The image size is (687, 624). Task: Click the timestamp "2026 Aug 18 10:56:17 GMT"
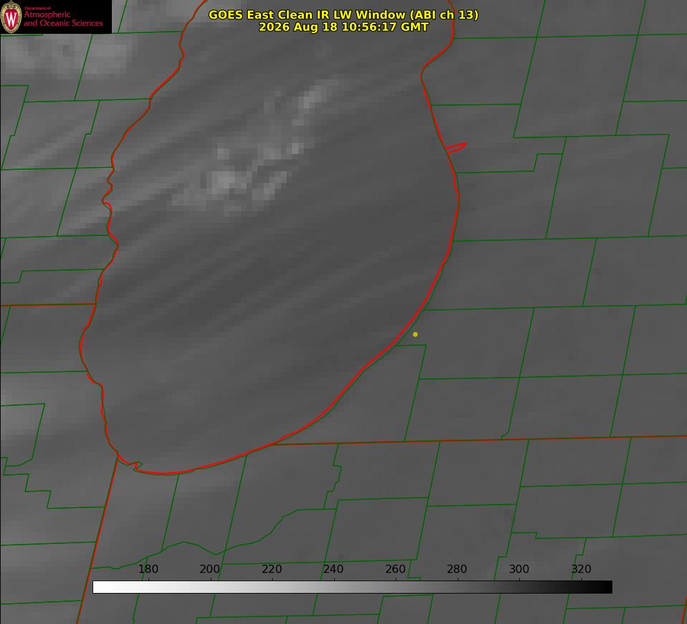(x=344, y=27)
